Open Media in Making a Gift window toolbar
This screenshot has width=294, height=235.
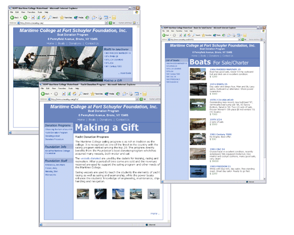(110, 94)
